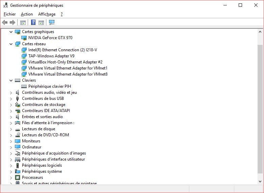Click the show/hide action pane toolbar icon
This screenshot has height=193, width=264.
(41, 23)
